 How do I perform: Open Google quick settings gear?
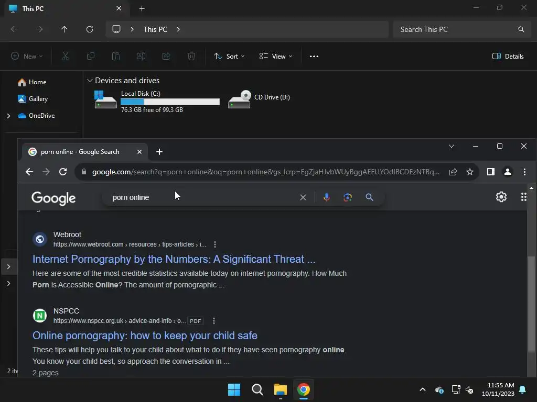coord(501,197)
